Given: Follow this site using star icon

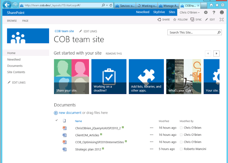Looking at the screenshot, I should coord(175,20).
